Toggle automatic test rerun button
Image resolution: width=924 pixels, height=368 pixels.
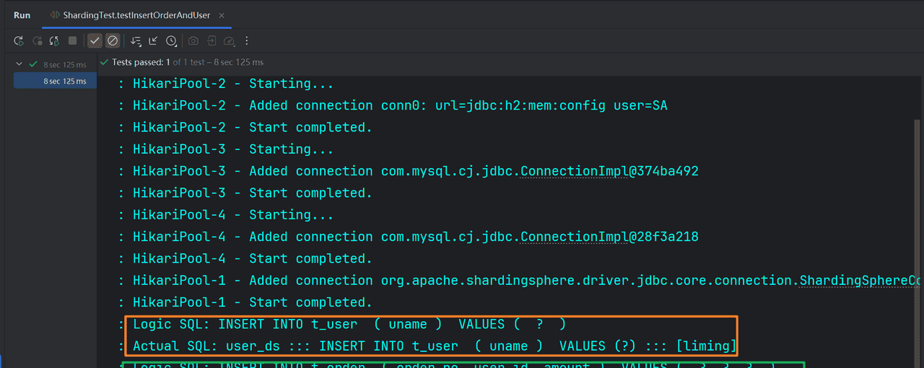click(x=54, y=41)
